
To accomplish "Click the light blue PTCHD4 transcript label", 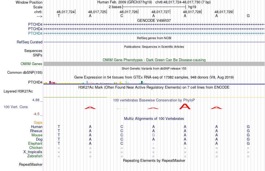I will coord(35,33).
